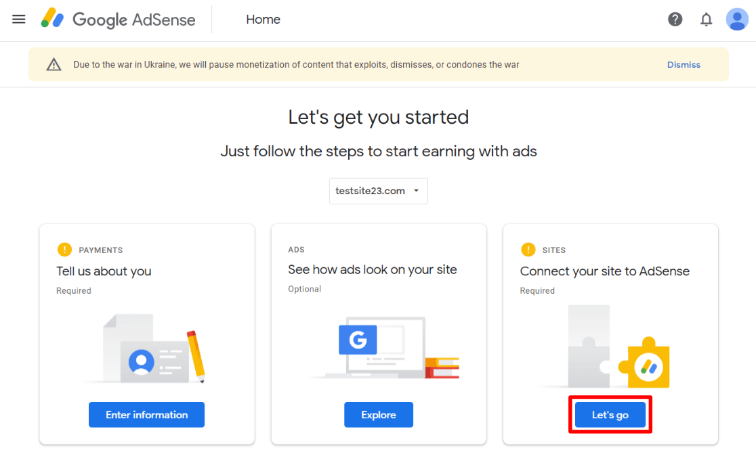
Task: Open your profile avatar
Action: tap(737, 19)
